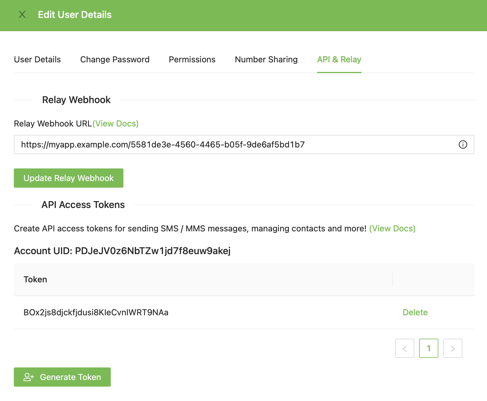Click the info icon in webhook URL field

pos(463,144)
